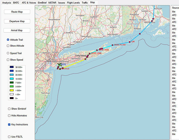Enable the Use FSLTL option

(9, 137)
